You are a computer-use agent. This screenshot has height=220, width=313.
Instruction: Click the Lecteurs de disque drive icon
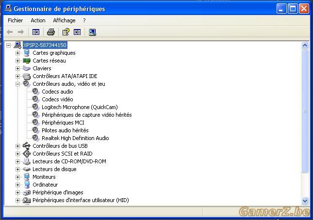27,169
